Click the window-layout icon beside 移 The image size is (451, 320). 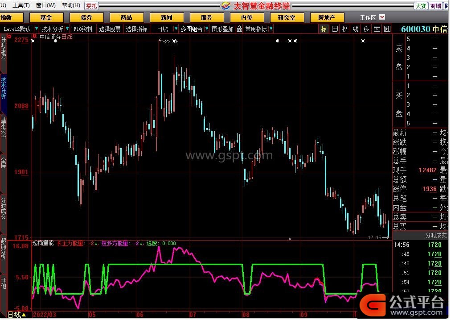pos(377,29)
